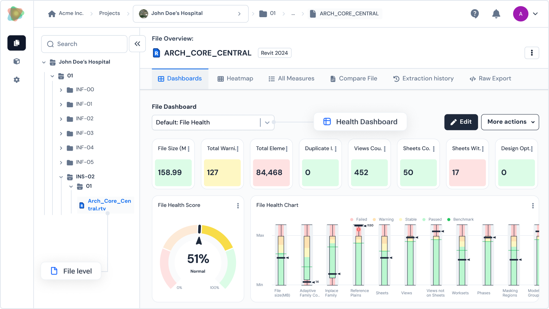Image resolution: width=549 pixels, height=309 pixels.
Task: Open settings gear in left sidebar
Action: 16,80
